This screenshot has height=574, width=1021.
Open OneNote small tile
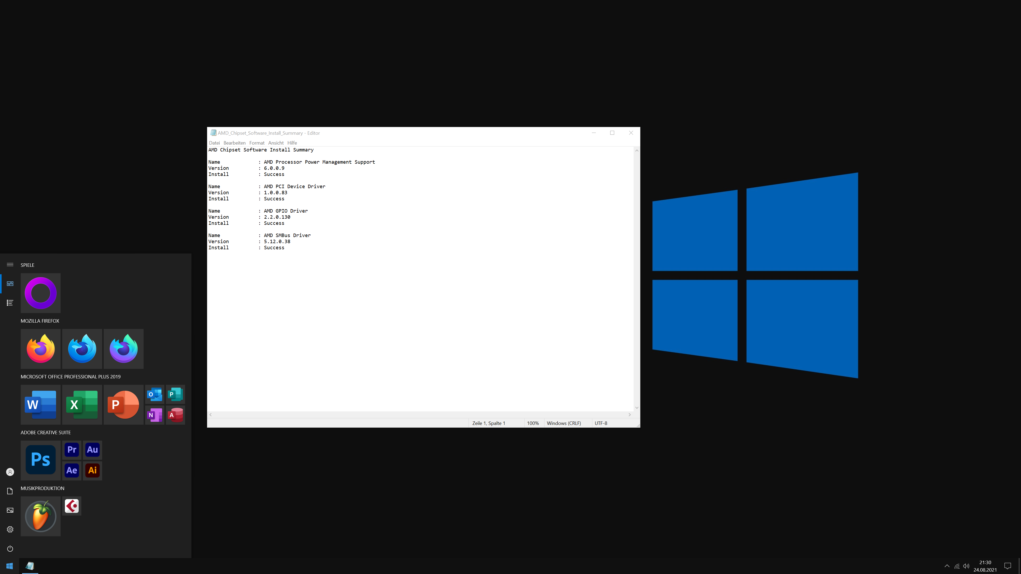154,415
